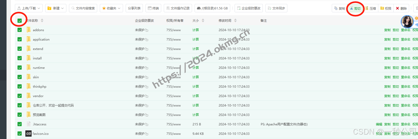The height and width of the screenshot is (139, 418).
Task: Sort by 修改时间 column arrows
Action: (x=235, y=20)
